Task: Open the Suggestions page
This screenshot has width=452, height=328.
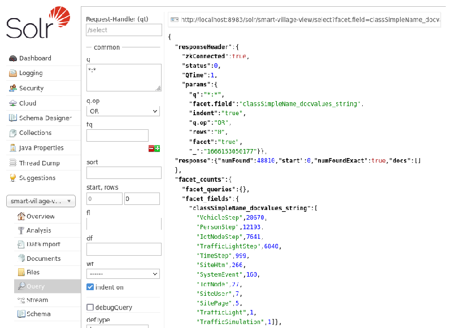Action: [x=37, y=178]
